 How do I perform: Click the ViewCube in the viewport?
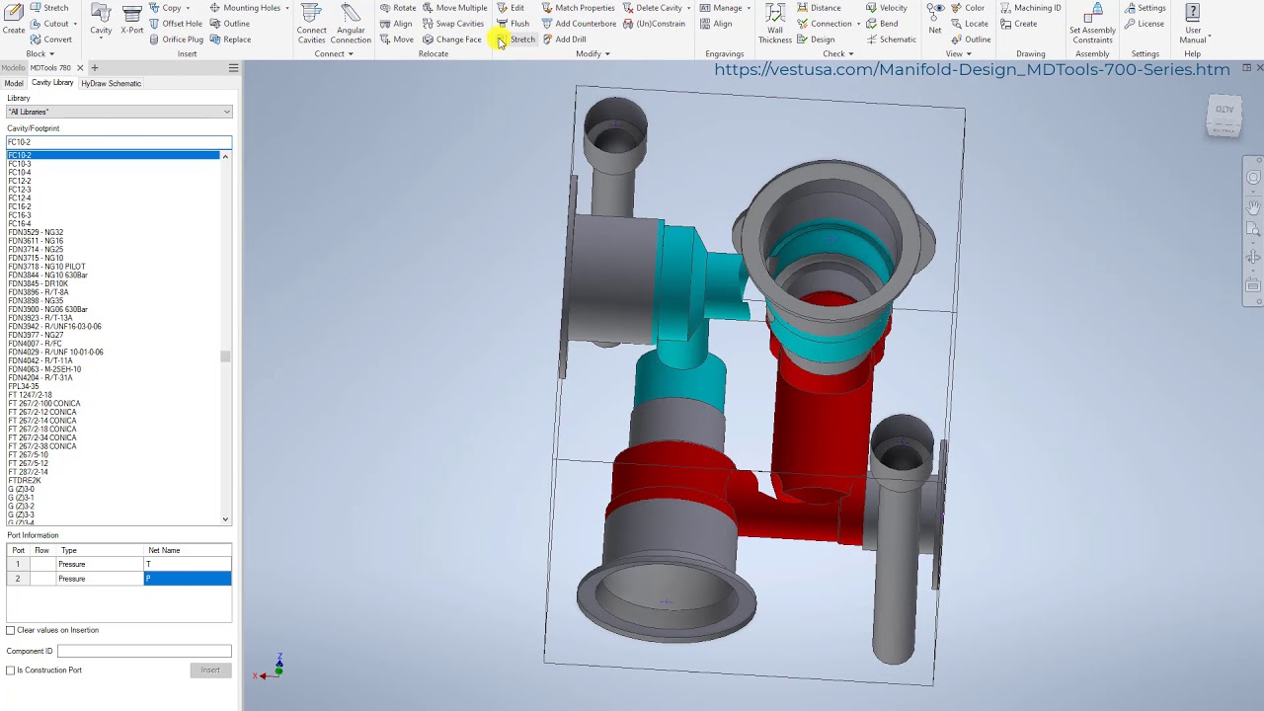pyautogui.click(x=1224, y=116)
